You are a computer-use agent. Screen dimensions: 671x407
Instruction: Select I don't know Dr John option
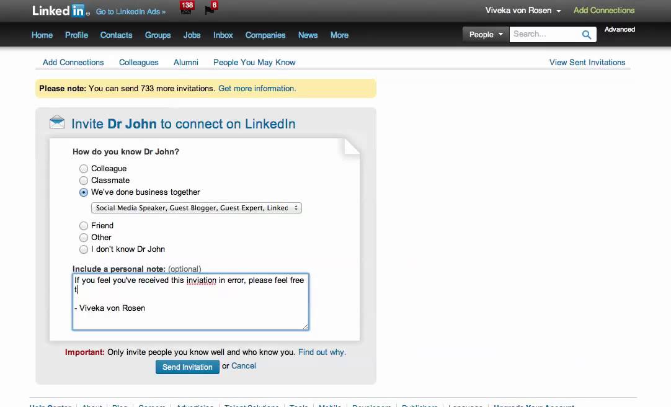click(x=84, y=249)
